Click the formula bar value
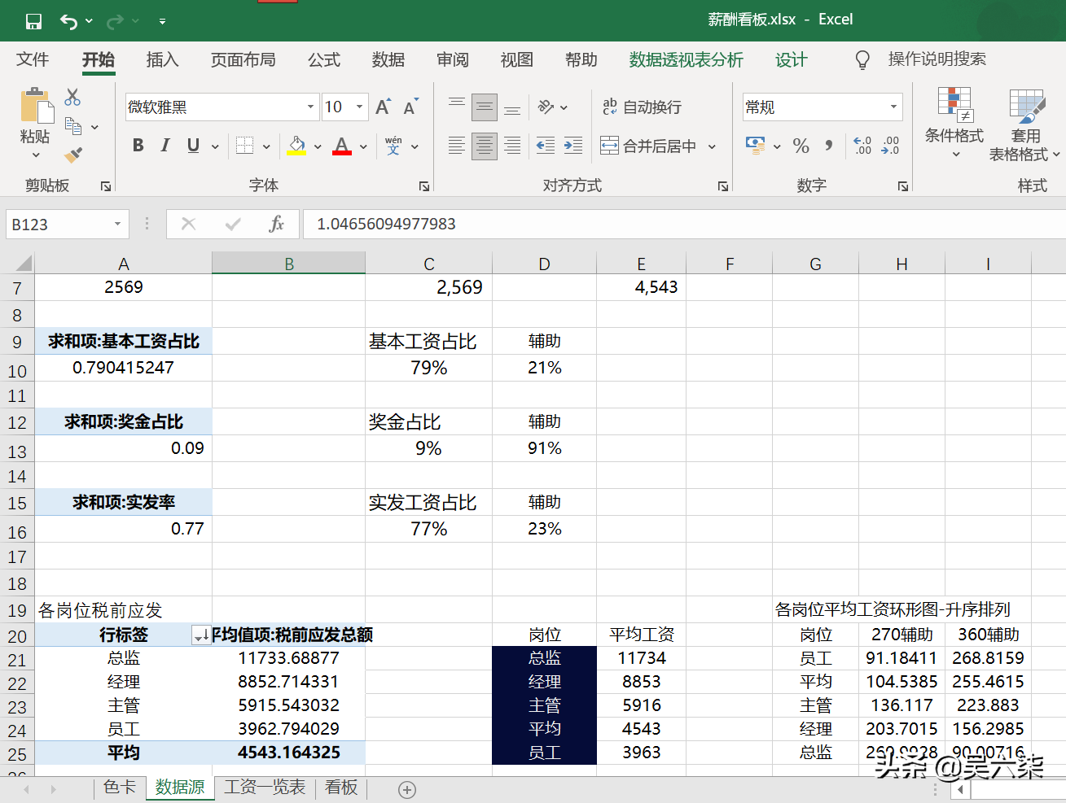 pyautogui.click(x=386, y=224)
